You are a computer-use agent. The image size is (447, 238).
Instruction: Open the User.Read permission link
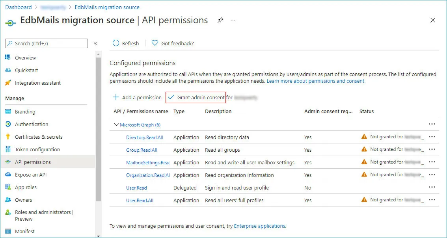136,188
